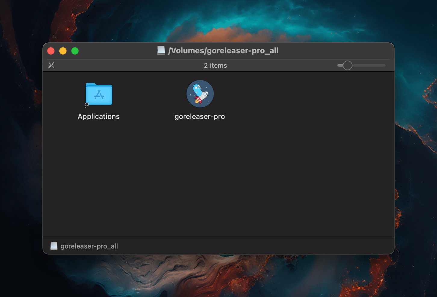
Task: Select the goreleaser-pro name label
Action: (200, 117)
